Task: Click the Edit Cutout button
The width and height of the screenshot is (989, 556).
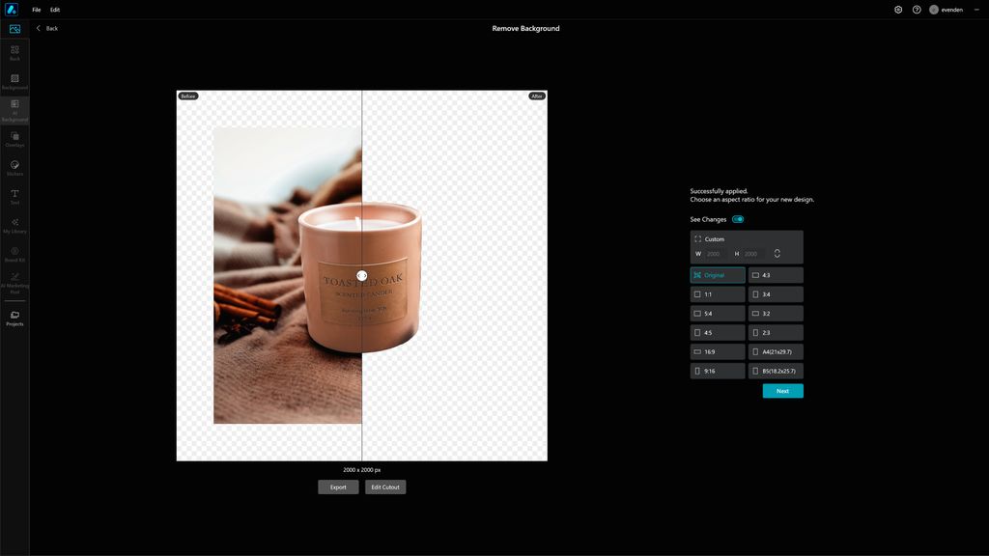Action: (x=385, y=486)
